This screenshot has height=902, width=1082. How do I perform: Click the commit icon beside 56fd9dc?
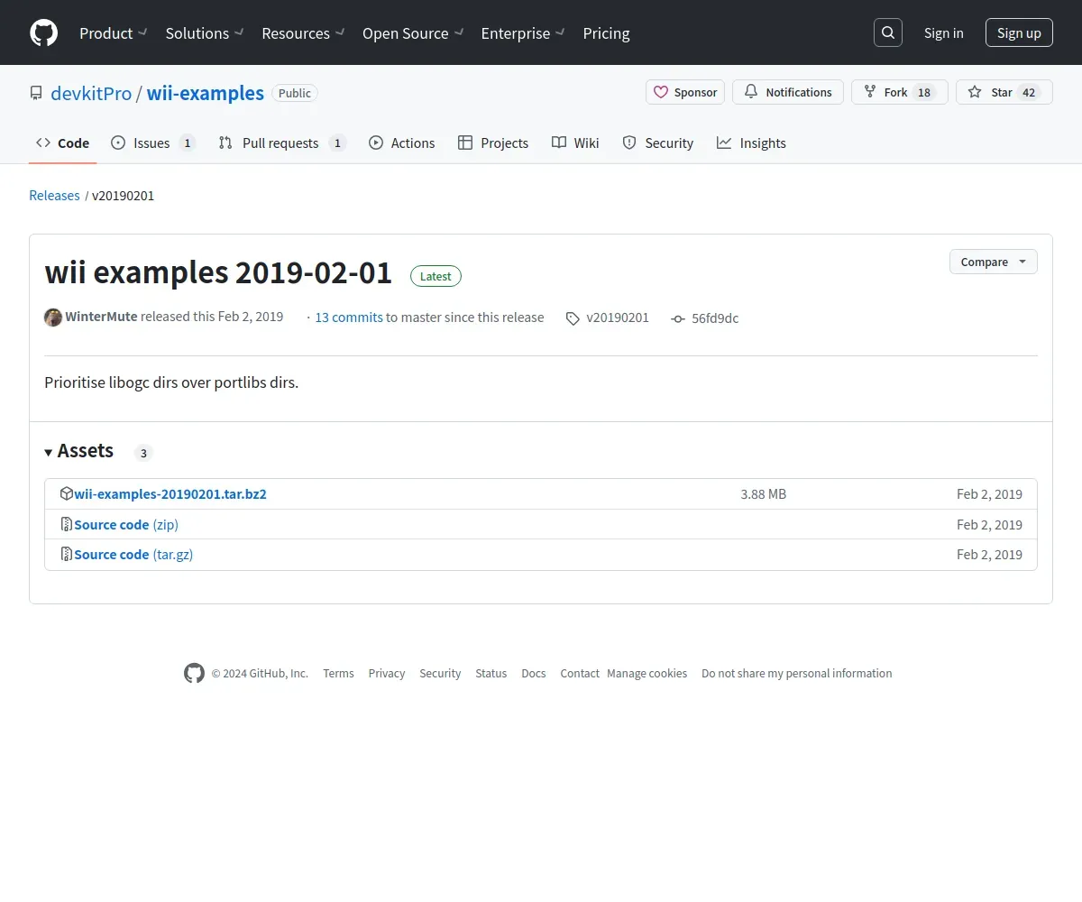click(678, 318)
